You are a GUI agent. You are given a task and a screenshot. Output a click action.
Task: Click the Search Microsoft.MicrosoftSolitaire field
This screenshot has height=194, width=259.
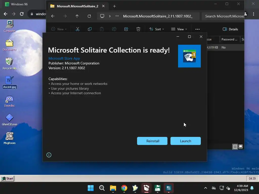[223, 16]
